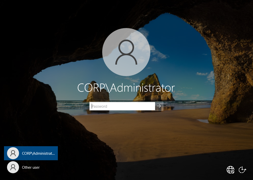Click the avatar icon in the highlighted Administrator tile
This screenshot has height=180, width=253.
[13, 153]
